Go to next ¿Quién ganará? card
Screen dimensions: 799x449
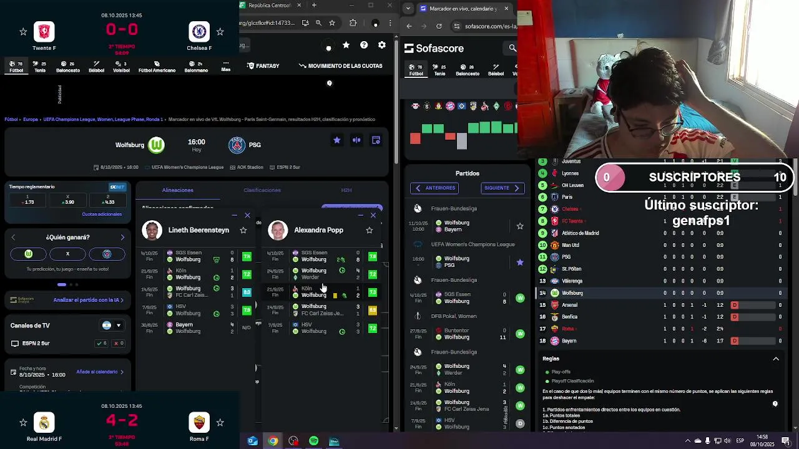click(122, 238)
